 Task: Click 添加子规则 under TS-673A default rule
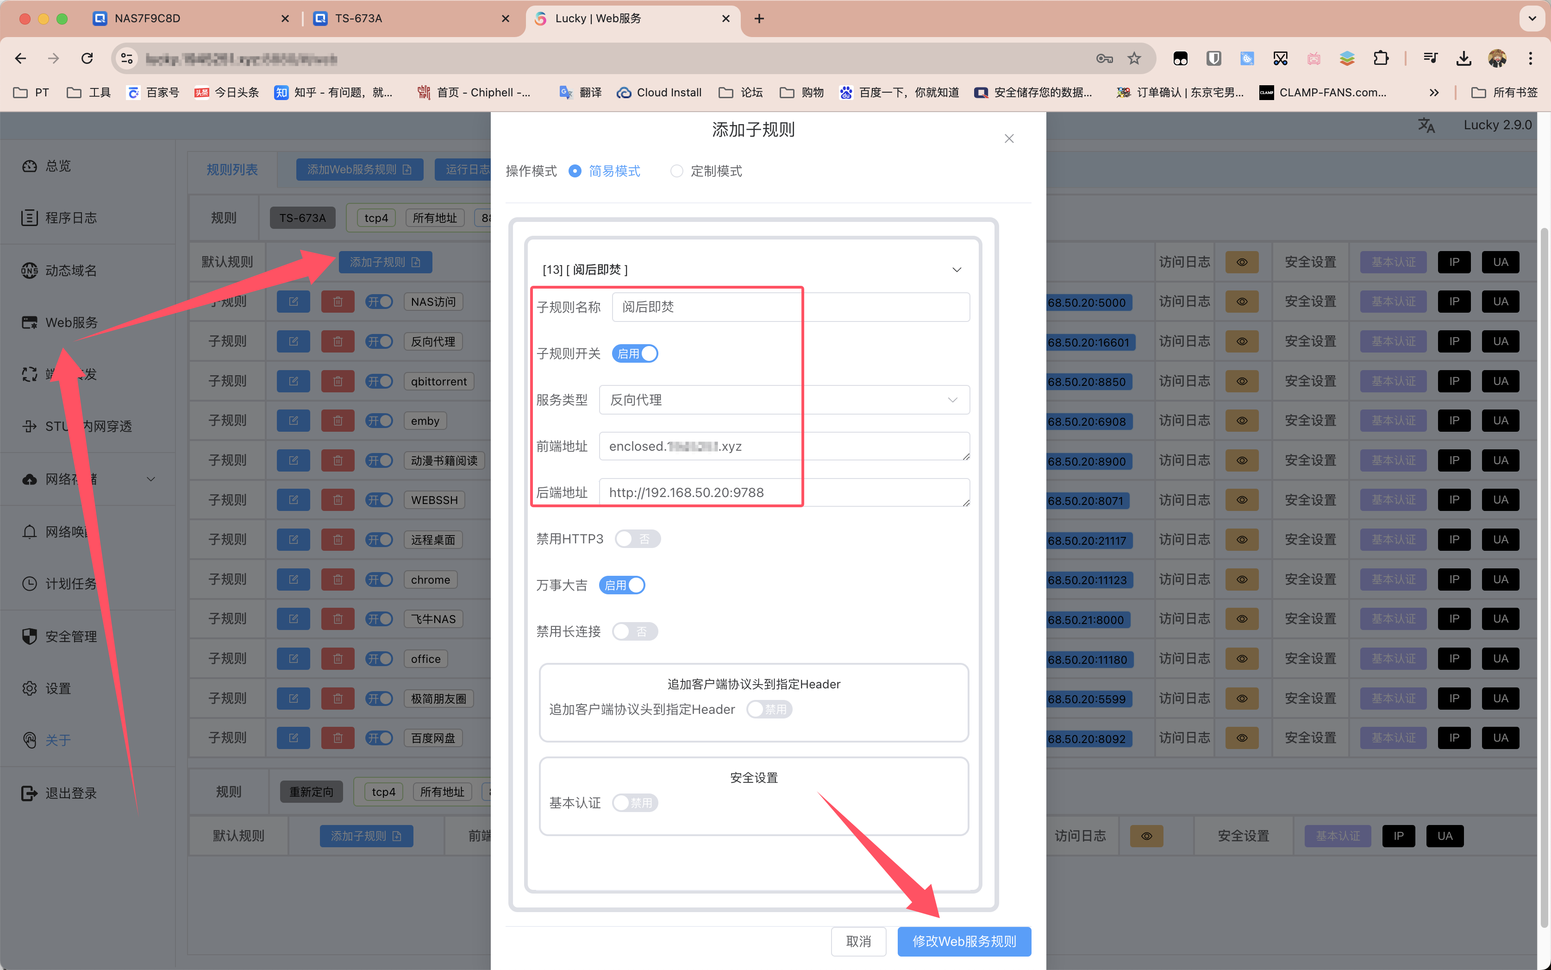385,262
